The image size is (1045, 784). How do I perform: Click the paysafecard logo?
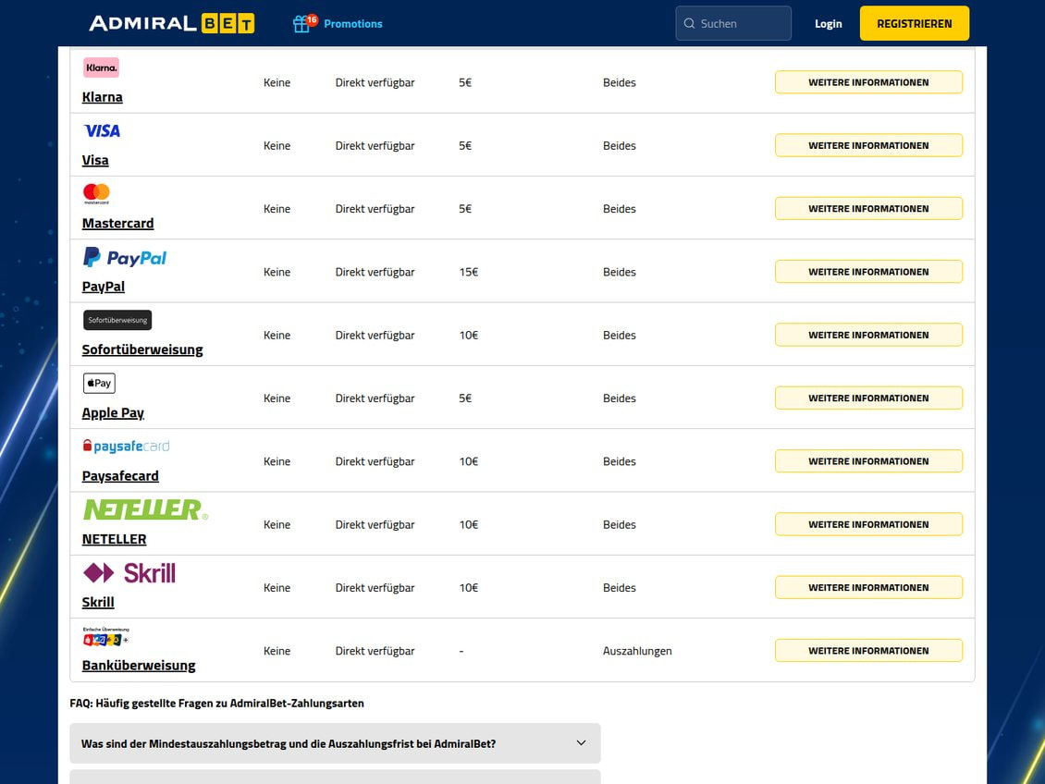click(126, 447)
